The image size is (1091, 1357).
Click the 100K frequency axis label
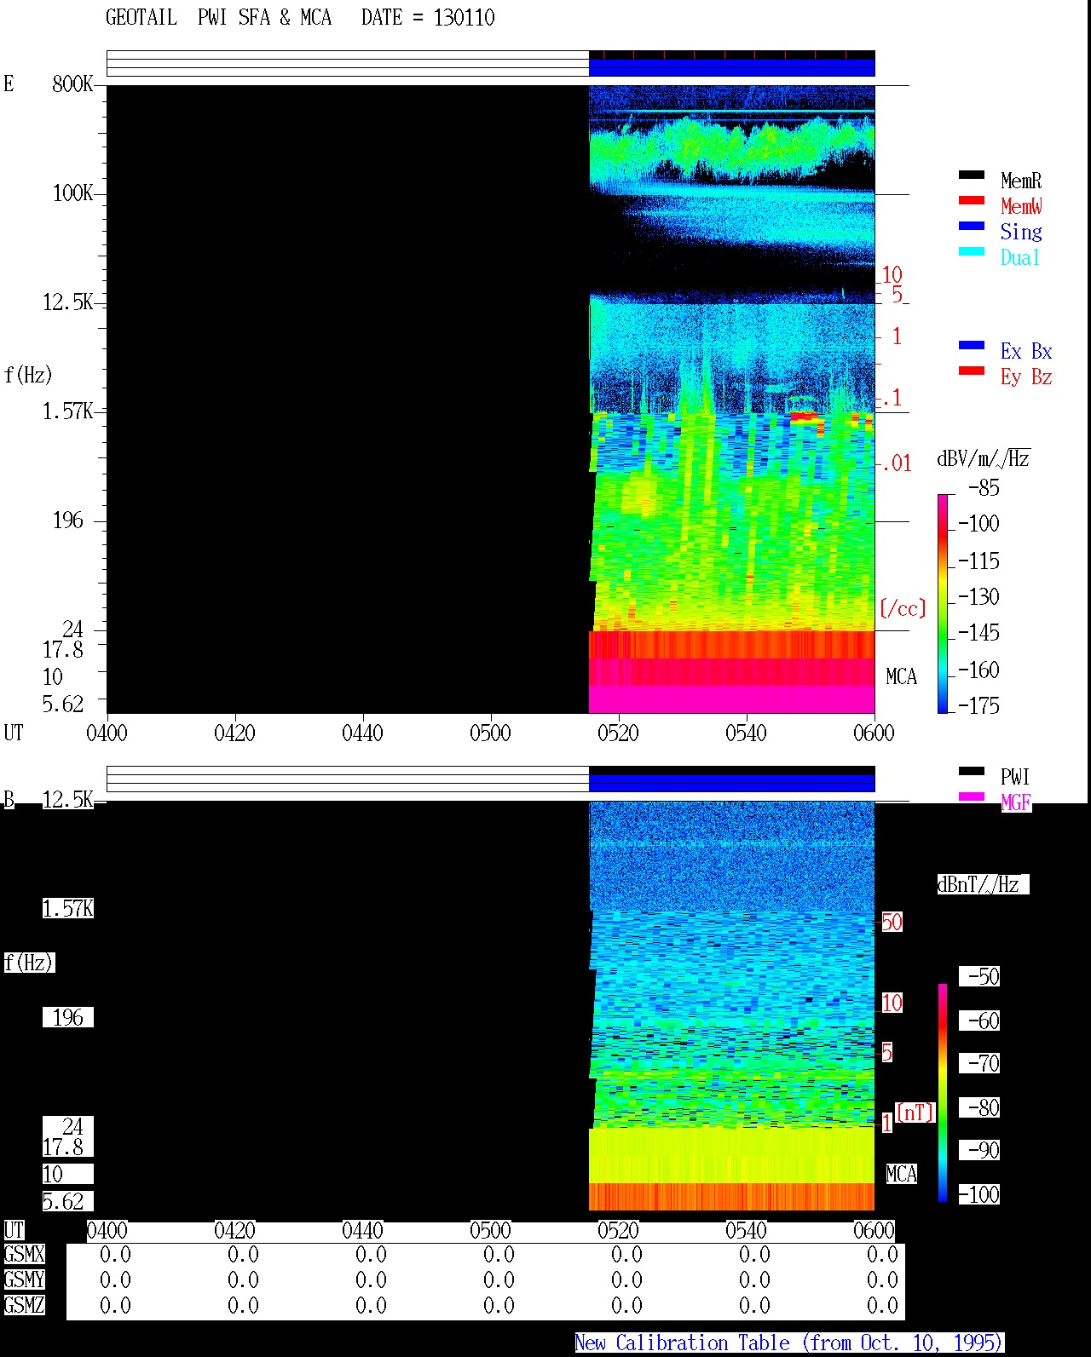tap(72, 193)
